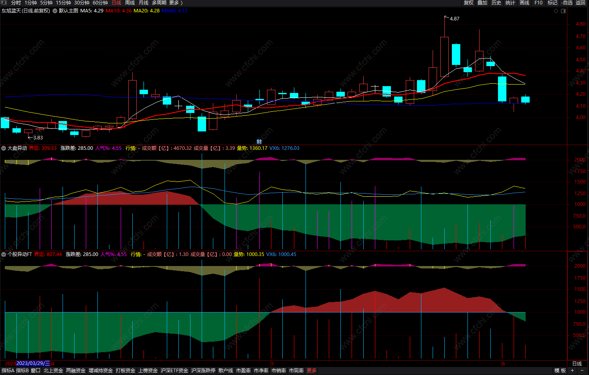Expand the 默认主图 indicator dropdown
589x375 pixels.
(x=55, y=11)
